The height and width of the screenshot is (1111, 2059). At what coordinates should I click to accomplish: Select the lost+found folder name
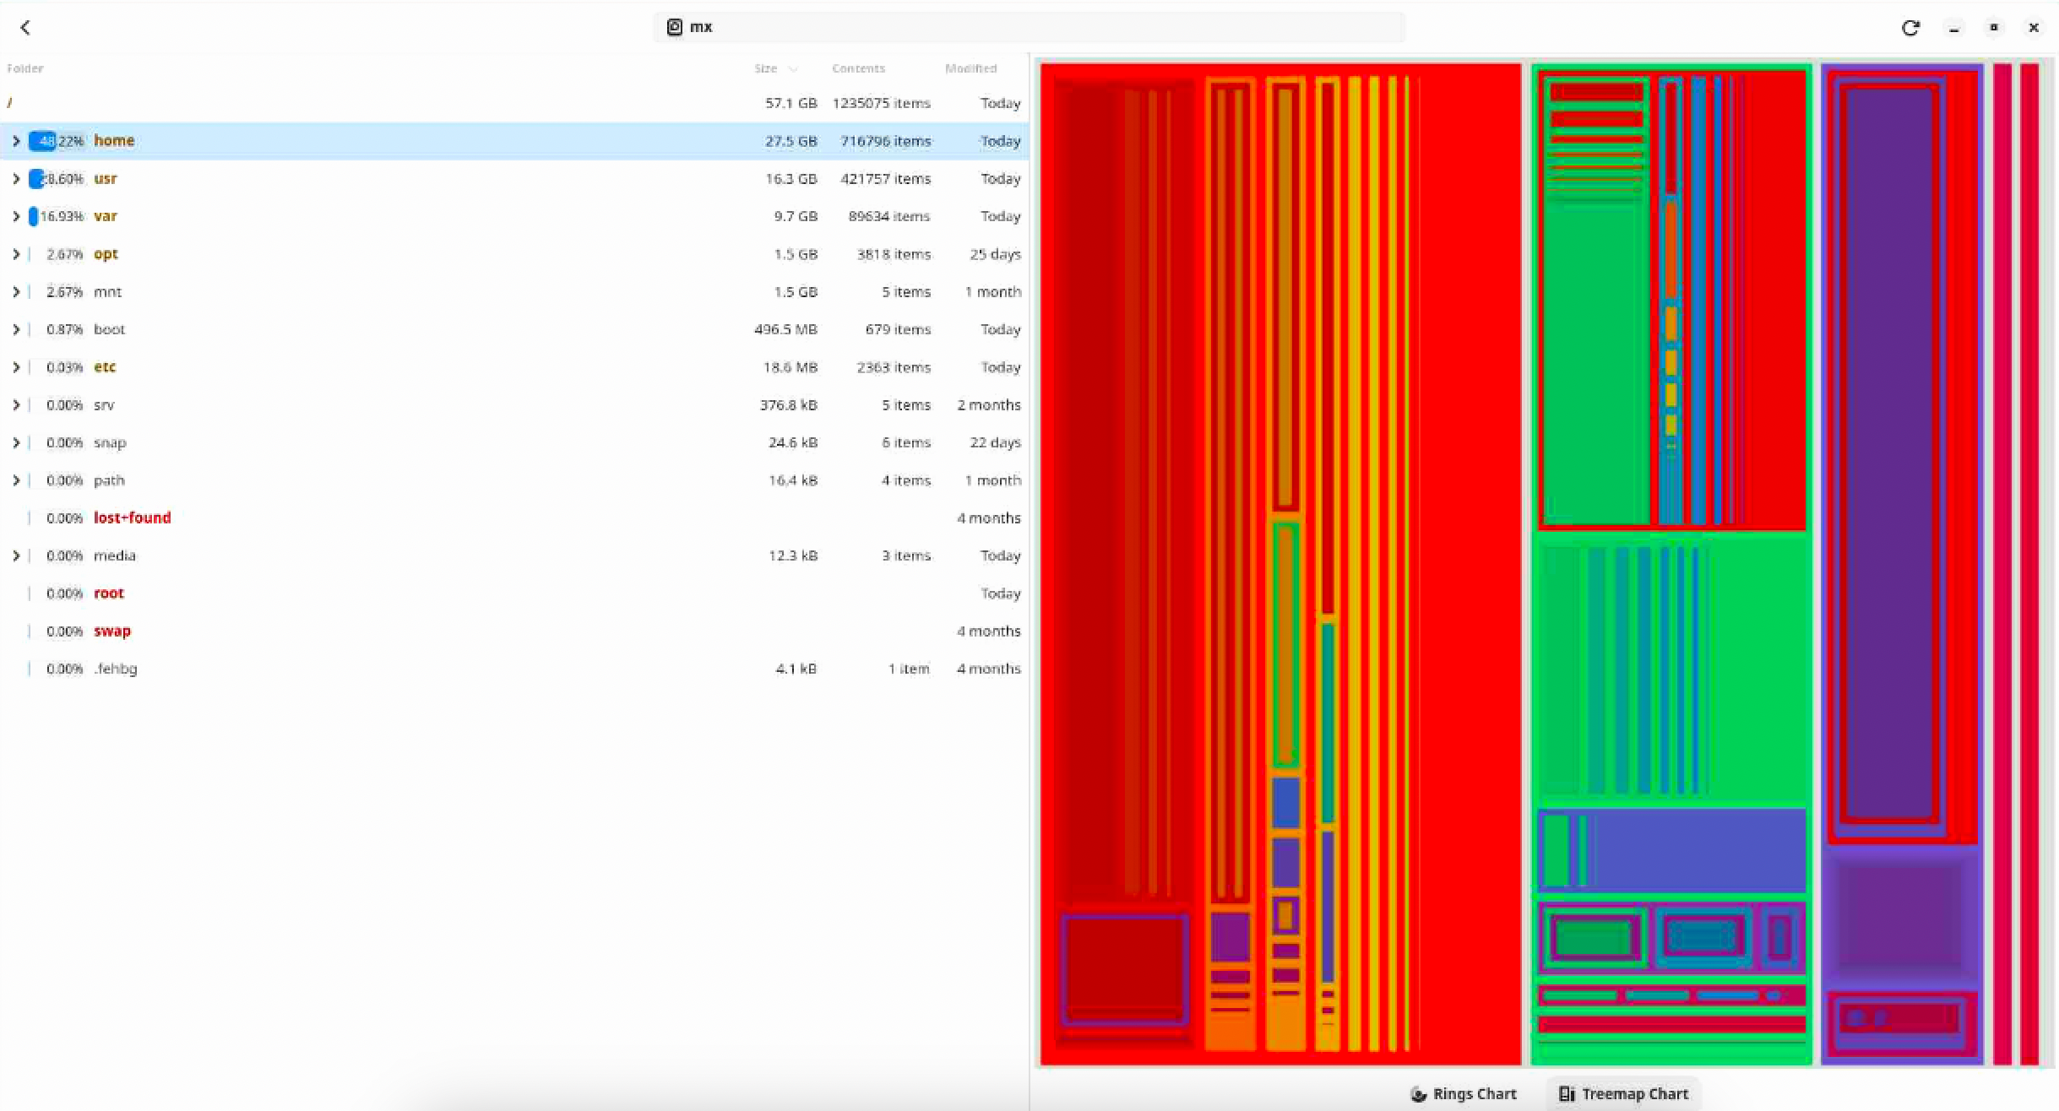132,518
